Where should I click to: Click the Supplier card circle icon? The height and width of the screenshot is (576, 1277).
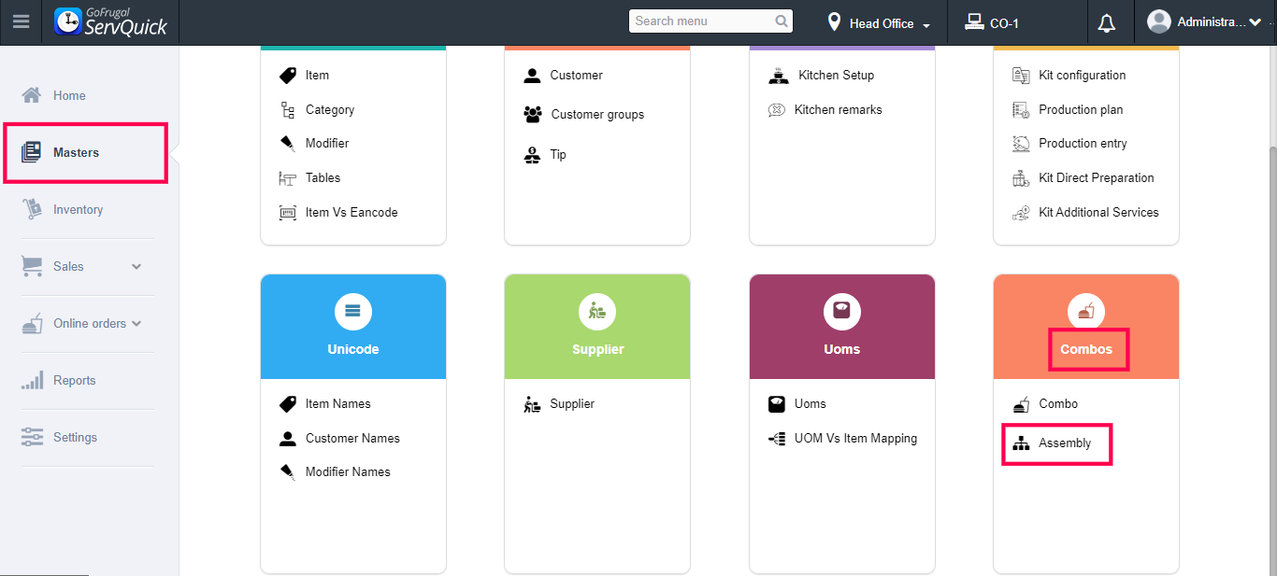(x=597, y=312)
